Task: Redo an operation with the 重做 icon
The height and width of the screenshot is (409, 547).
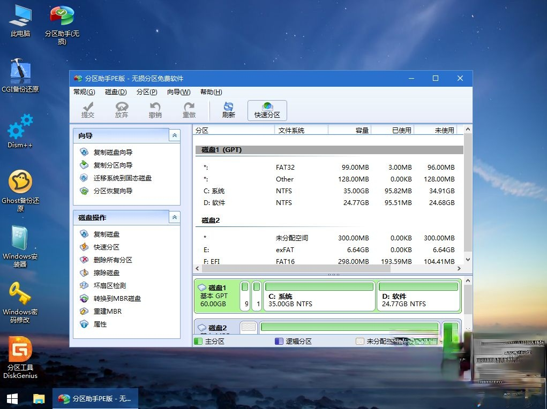Action: point(189,110)
